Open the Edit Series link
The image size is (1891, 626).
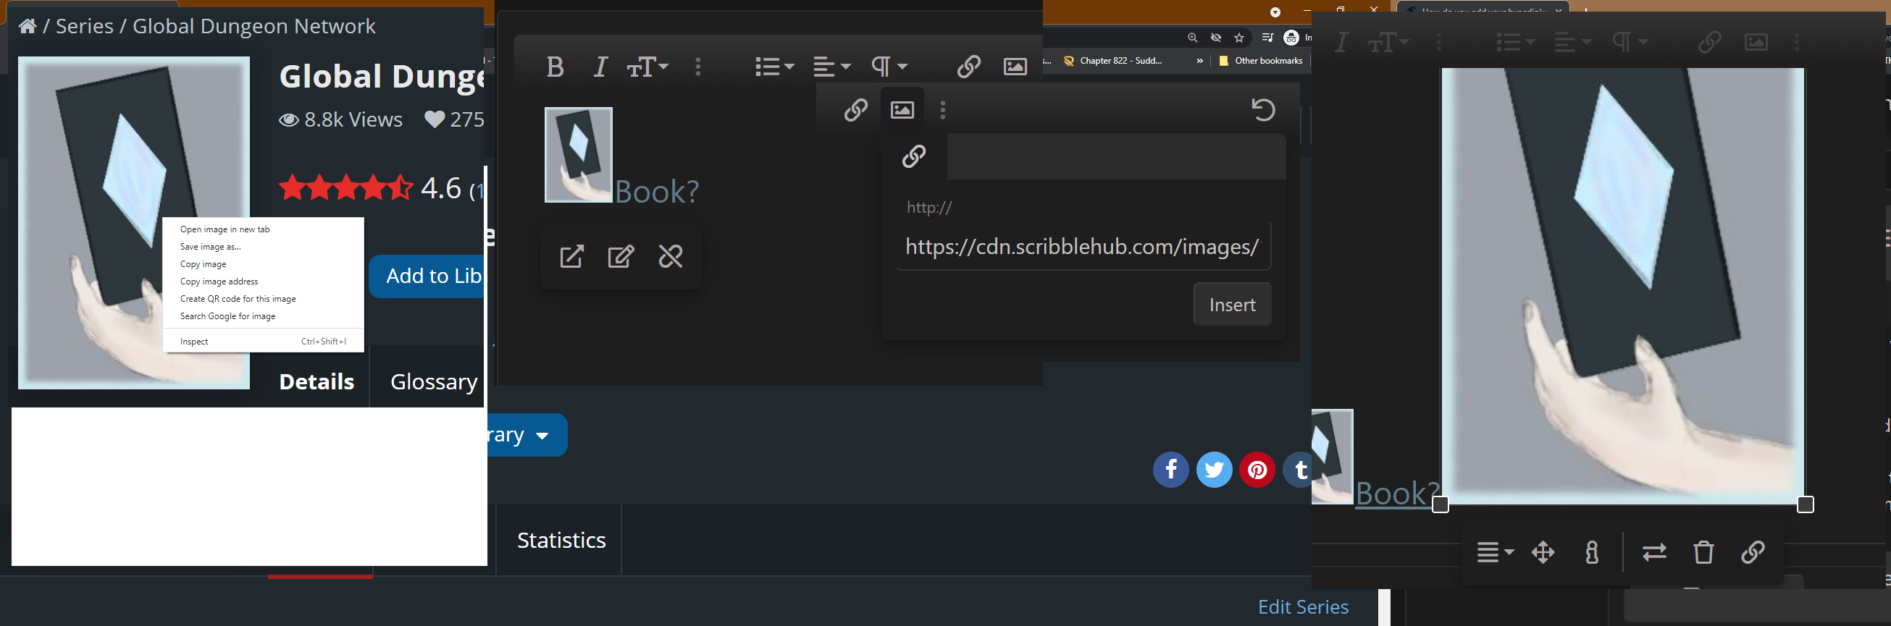[x=1303, y=607]
